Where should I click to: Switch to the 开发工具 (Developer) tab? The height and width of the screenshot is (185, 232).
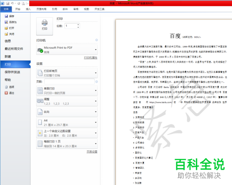coord(99,9)
